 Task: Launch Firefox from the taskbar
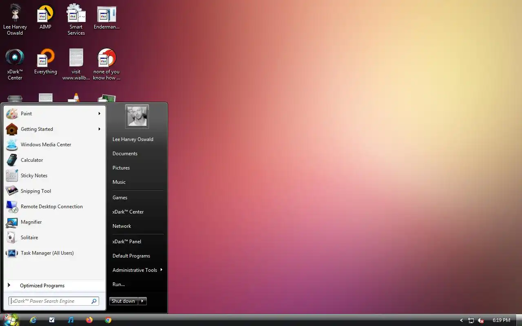89,320
